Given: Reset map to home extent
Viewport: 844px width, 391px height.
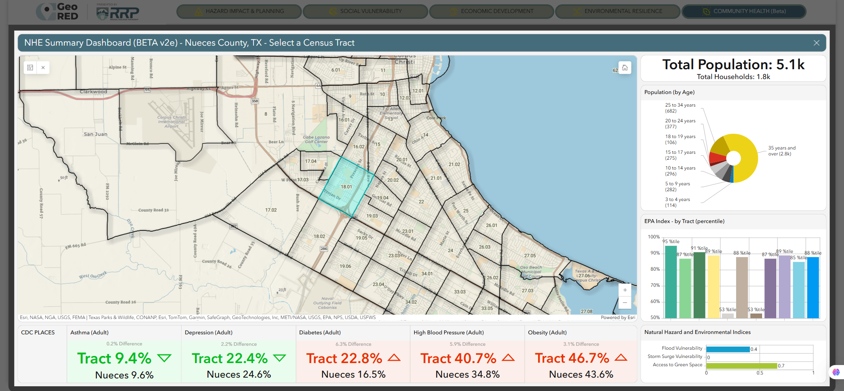Looking at the screenshot, I should click(625, 68).
